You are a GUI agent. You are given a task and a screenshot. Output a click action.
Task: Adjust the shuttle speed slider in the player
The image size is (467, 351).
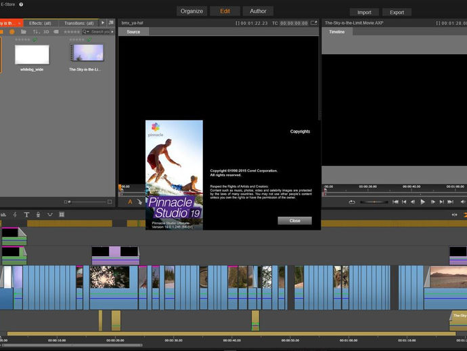(x=374, y=202)
